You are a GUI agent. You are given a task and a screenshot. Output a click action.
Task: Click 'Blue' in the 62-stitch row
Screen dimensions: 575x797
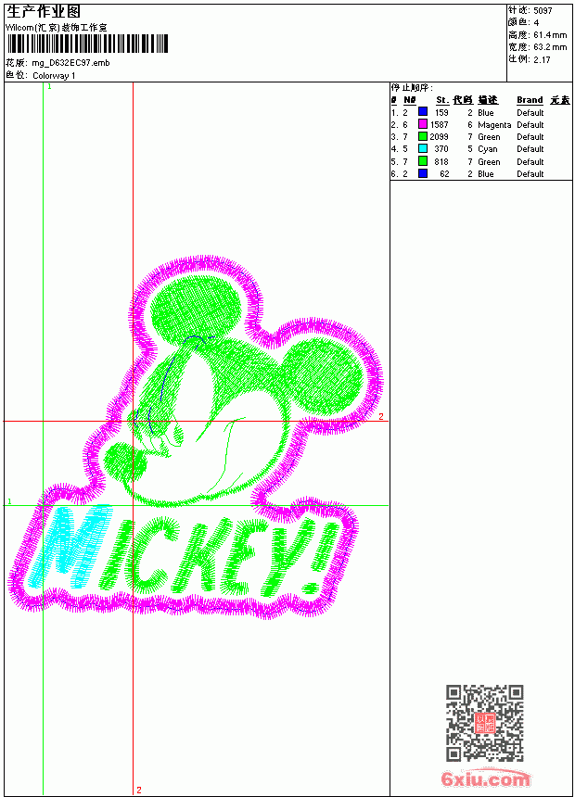click(x=485, y=174)
